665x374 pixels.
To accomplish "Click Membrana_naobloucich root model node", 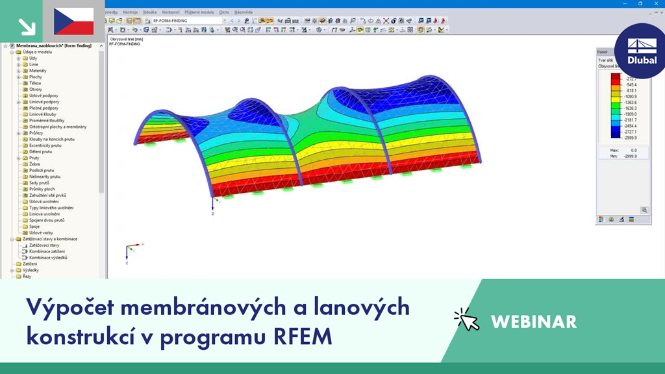I will 53,46.
